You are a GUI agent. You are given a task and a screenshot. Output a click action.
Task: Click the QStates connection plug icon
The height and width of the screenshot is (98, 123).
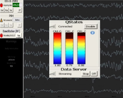point(53,27)
